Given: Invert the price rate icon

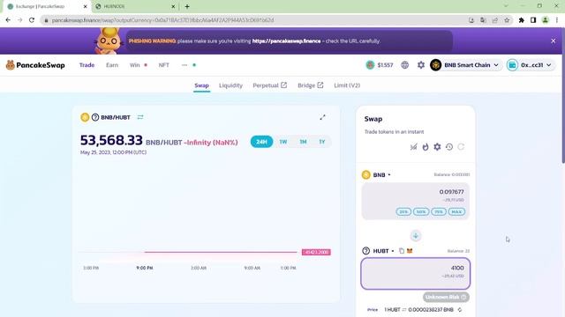Looking at the screenshot, I should (x=460, y=309).
